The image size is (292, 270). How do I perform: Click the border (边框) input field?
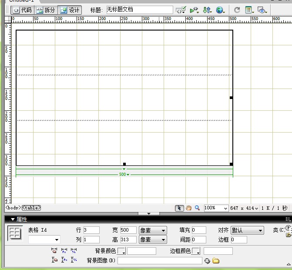239,239
